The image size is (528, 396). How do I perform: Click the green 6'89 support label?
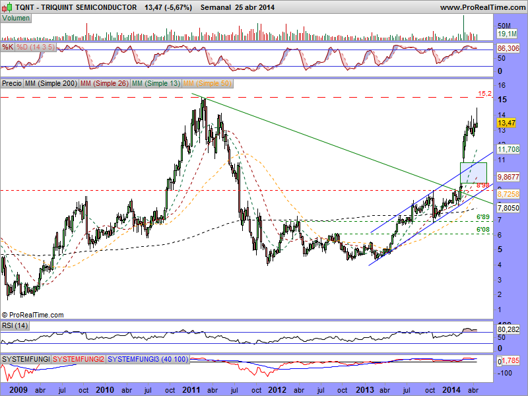coord(483,217)
